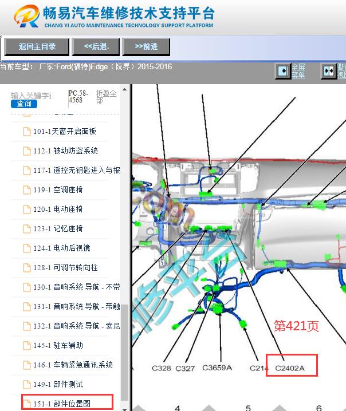This screenshot has width=346, height=411.
Task: Click document icon beside 112-1 被动防盗系统
Action: tap(27, 151)
